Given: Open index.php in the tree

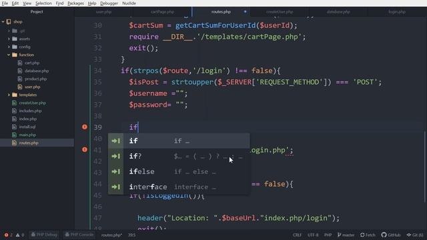Looking at the screenshot, I should click(28, 119).
